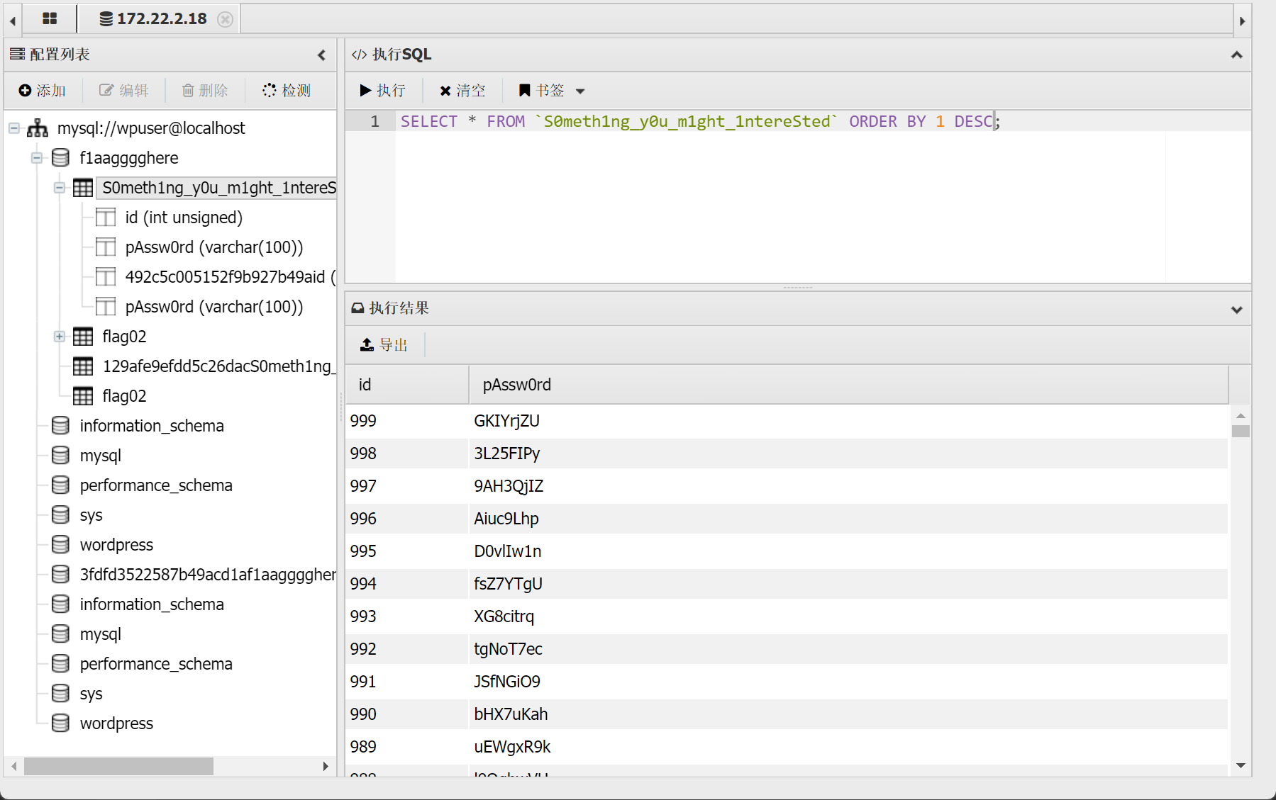Click 添加 to add a config
Screen dimensions: 1276x800
coord(43,91)
